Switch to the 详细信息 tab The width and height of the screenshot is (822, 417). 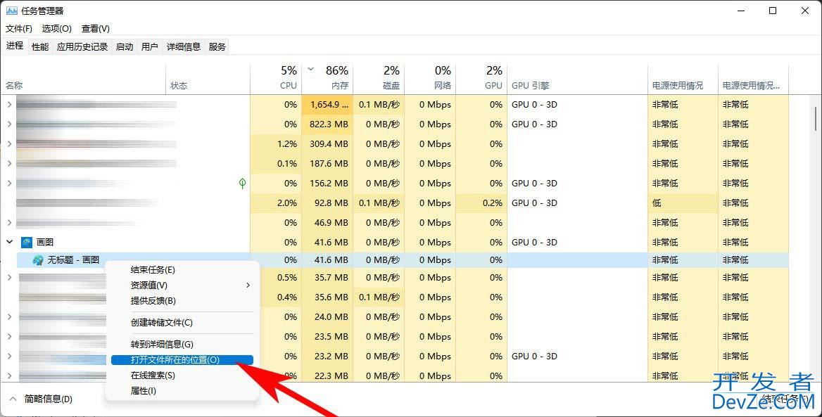click(x=184, y=46)
